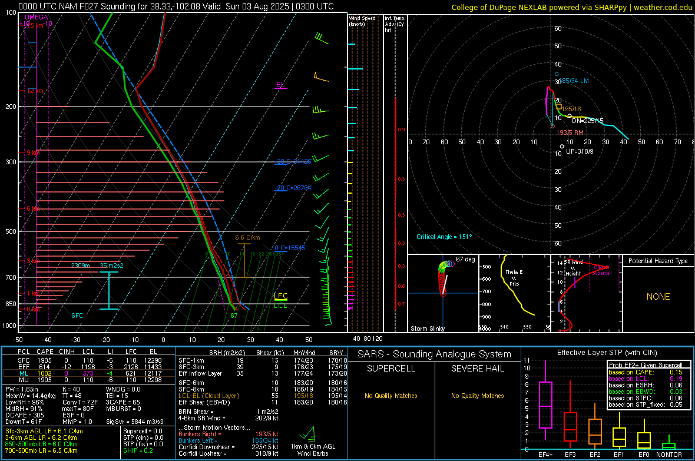Viewport: 695px width, 461px height.
Task: Click the 'DCAPE = 305' value
Action: coord(24,415)
